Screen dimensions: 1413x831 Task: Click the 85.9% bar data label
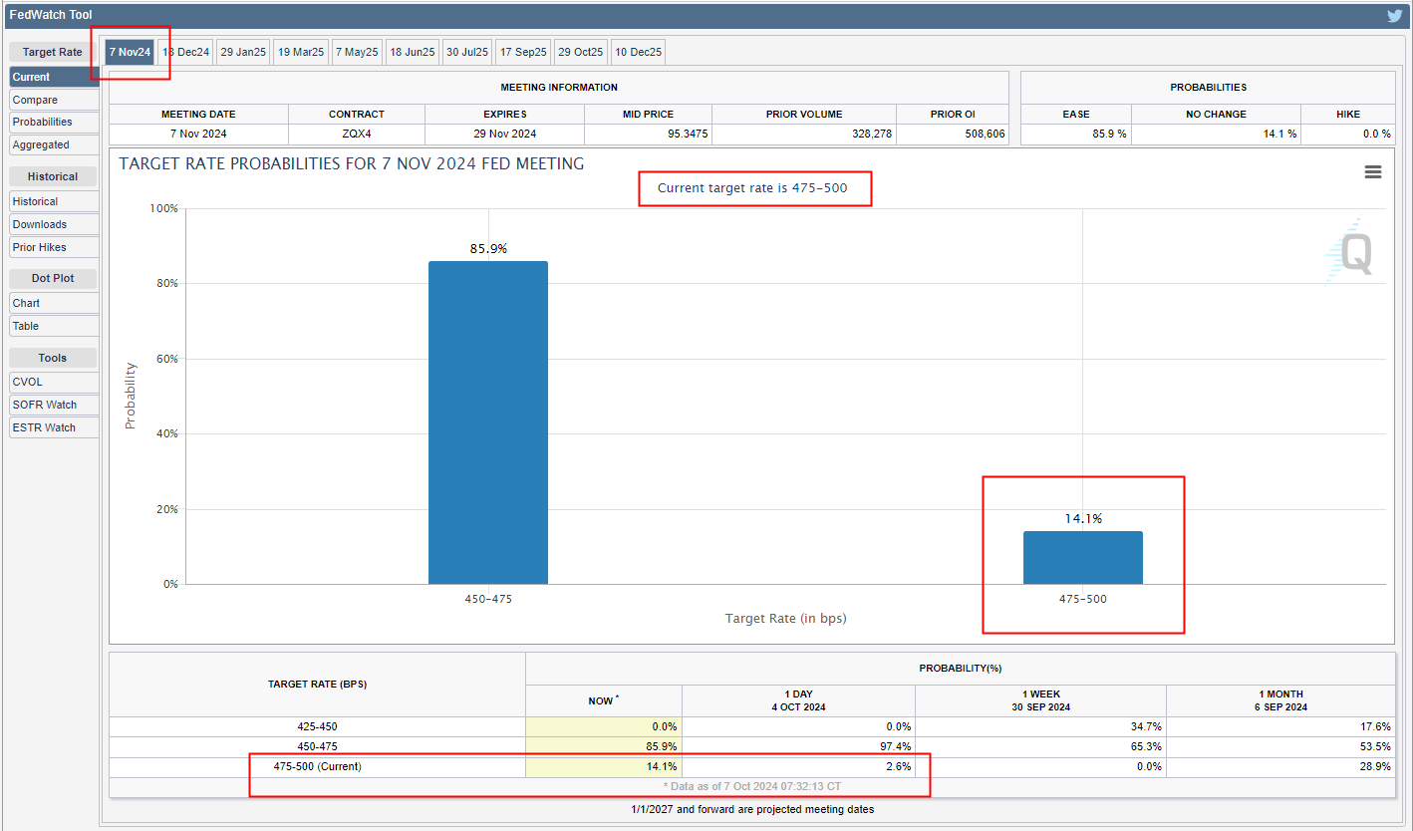(488, 249)
